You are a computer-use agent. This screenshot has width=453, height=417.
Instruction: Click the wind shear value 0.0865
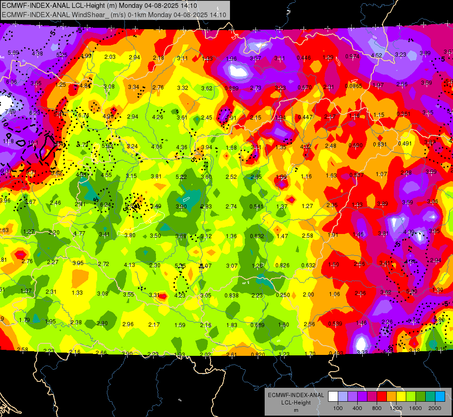[354, 86]
